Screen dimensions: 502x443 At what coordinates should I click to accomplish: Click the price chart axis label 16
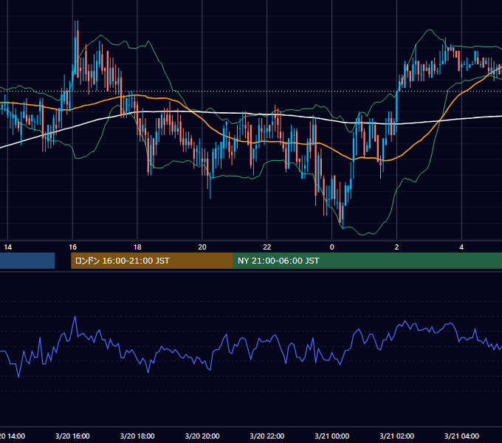(72, 247)
